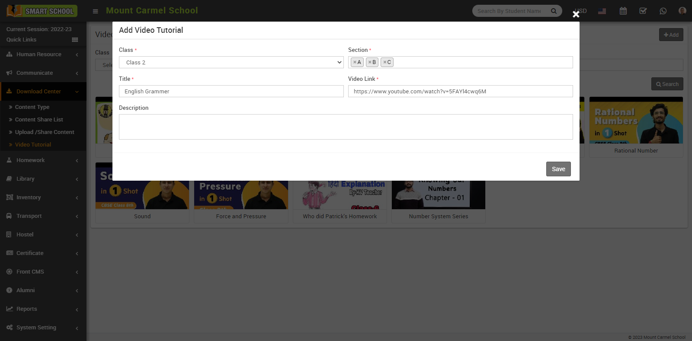The width and height of the screenshot is (692, 341).
Task: Click the language flag icon
Action: 602,11
